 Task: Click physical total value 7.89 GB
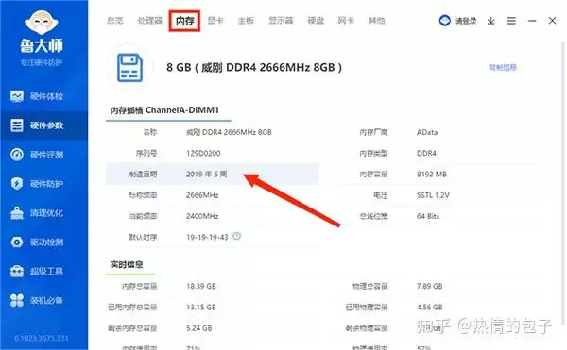click(429, 286)
